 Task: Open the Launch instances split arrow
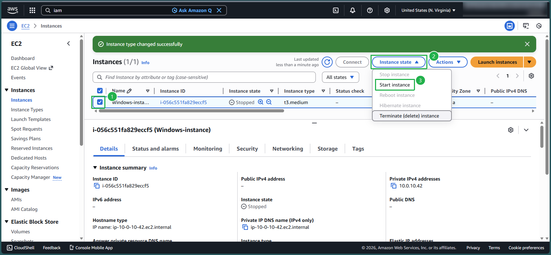[x=530, y=62]
